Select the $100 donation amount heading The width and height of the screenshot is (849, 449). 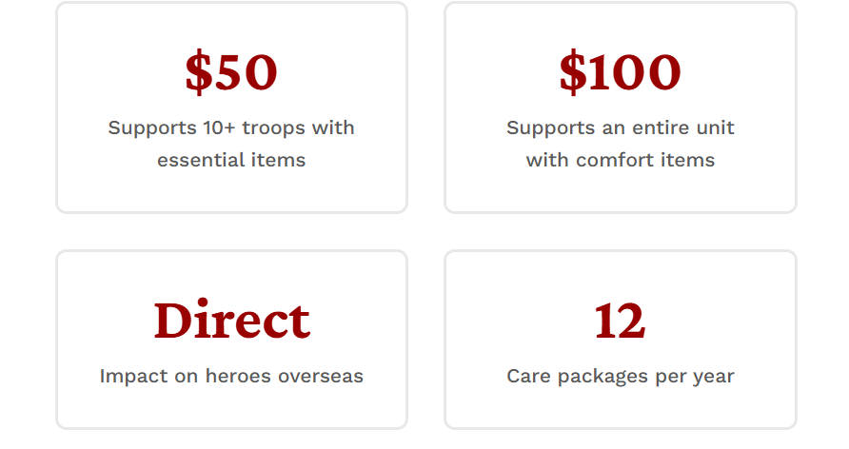620,73
